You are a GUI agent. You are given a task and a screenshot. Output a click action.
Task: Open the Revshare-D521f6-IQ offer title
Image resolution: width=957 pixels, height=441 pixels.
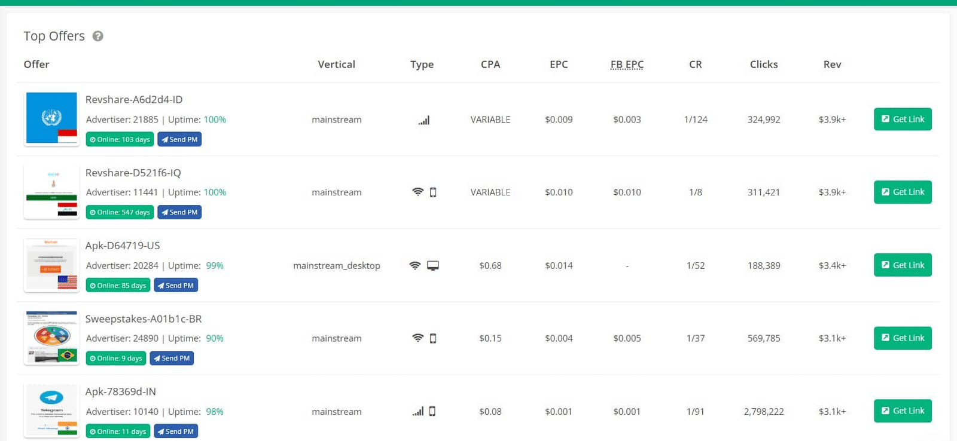pos(133,173)
